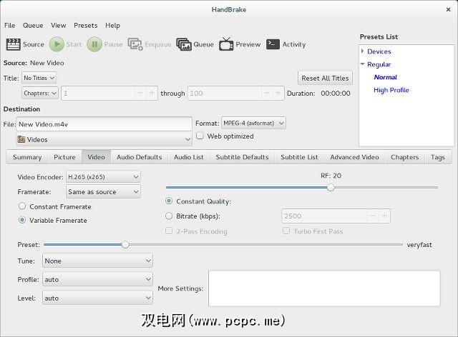Open the Tune dropdown

97,261
